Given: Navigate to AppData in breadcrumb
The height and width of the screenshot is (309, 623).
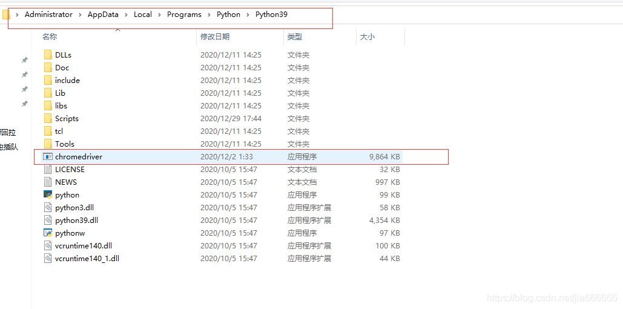Looking at the screenshot, I should click(x=104, y=15).
